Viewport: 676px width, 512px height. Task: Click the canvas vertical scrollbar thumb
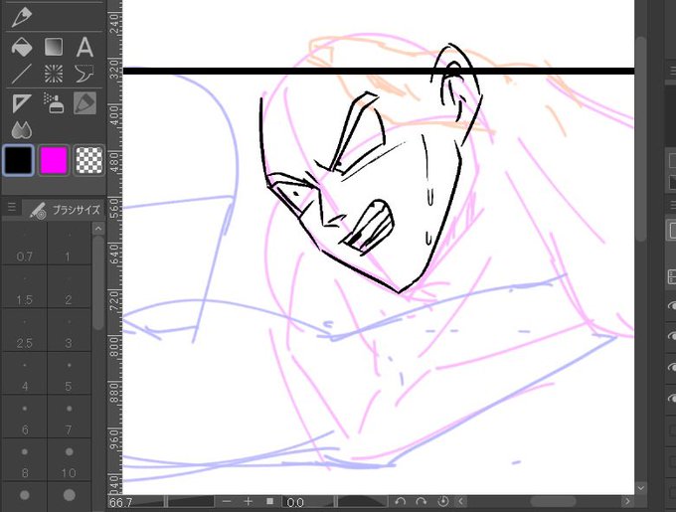pos(640,139)
